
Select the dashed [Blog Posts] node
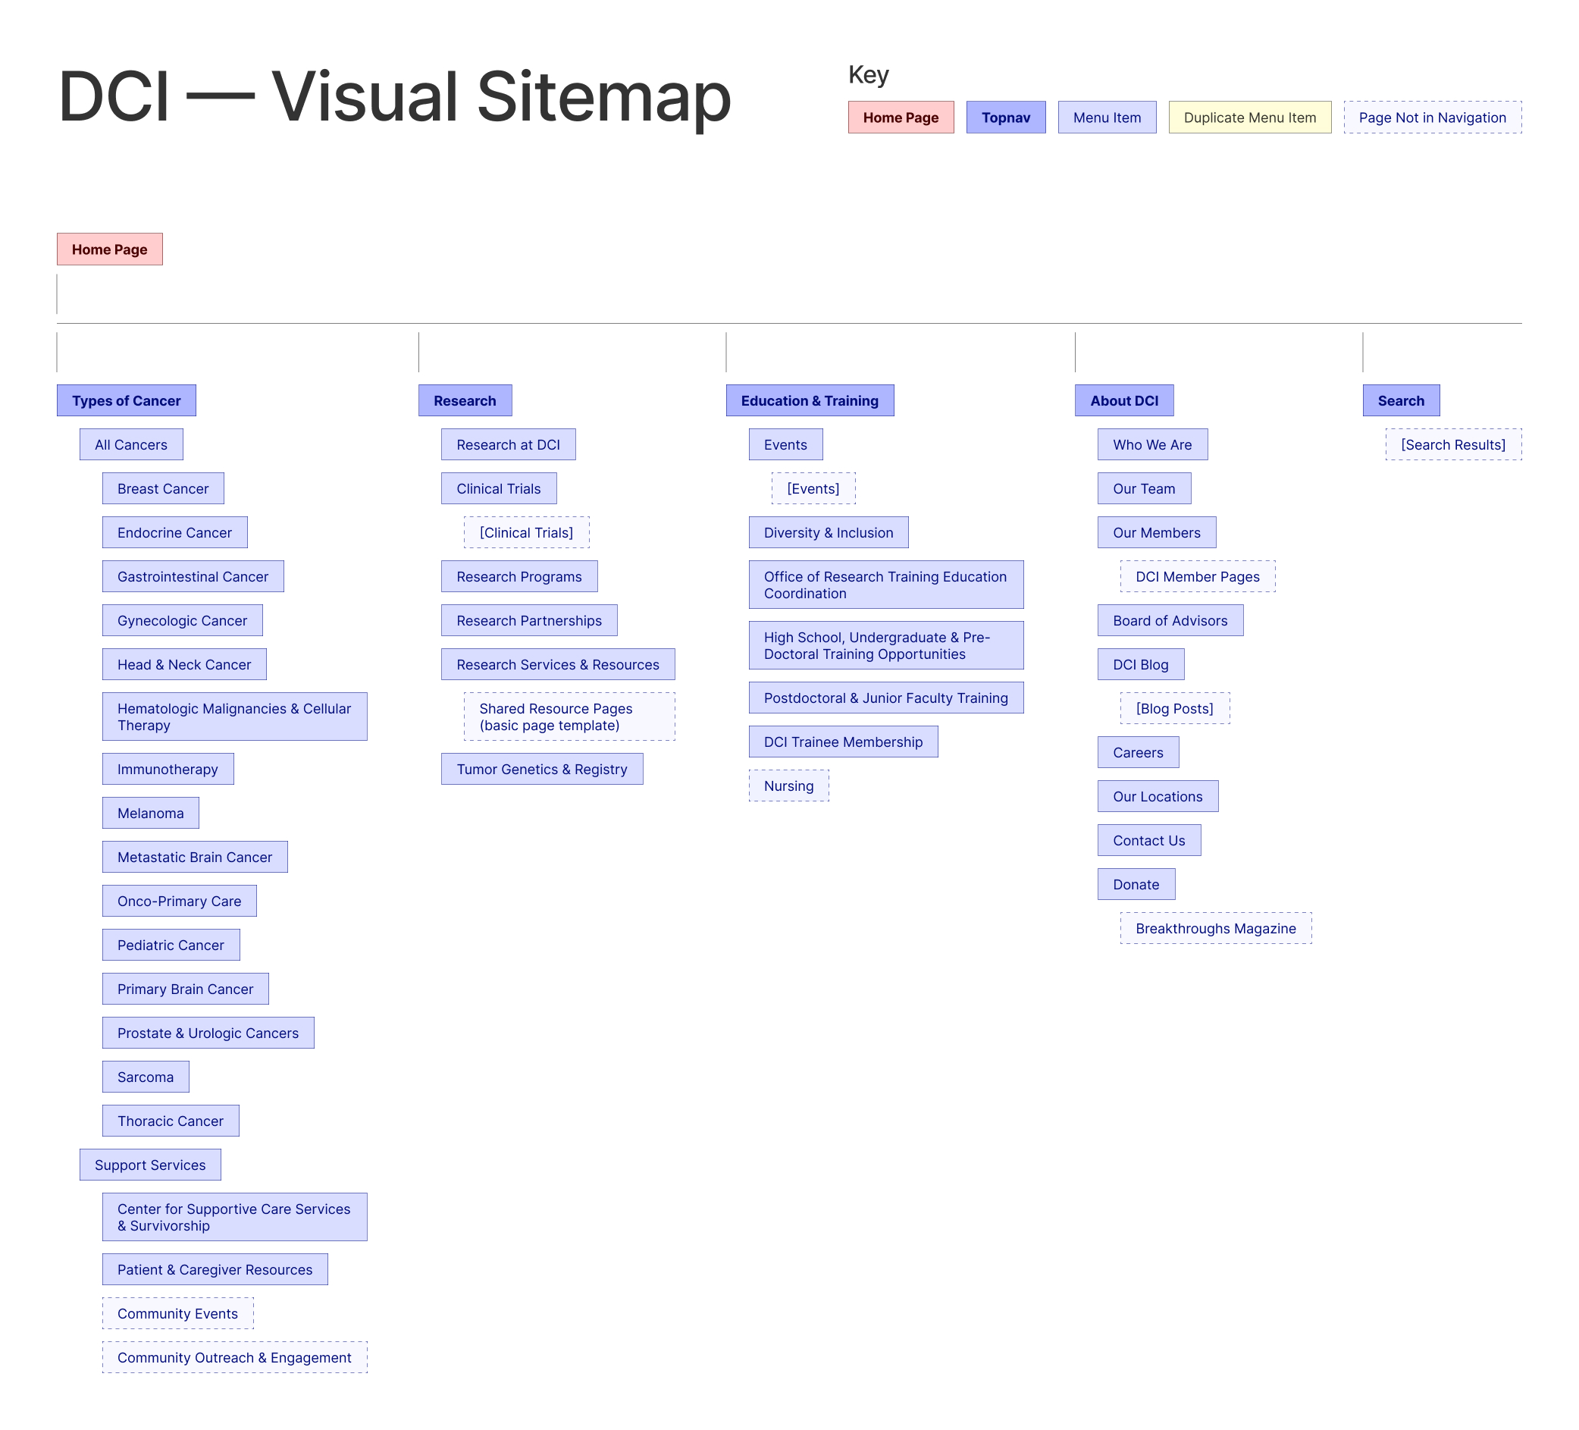point(1175,707)
